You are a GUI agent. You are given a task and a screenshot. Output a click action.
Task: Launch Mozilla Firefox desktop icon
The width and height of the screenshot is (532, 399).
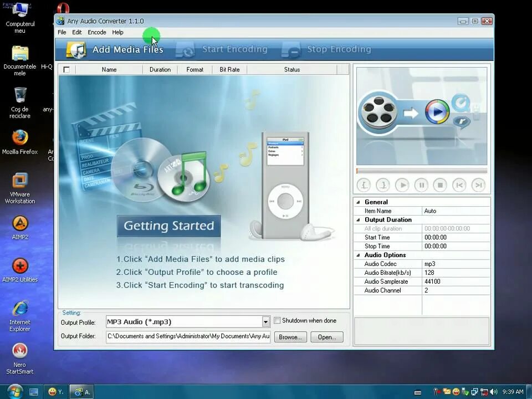pyautogui.click(x=20, y=142)
